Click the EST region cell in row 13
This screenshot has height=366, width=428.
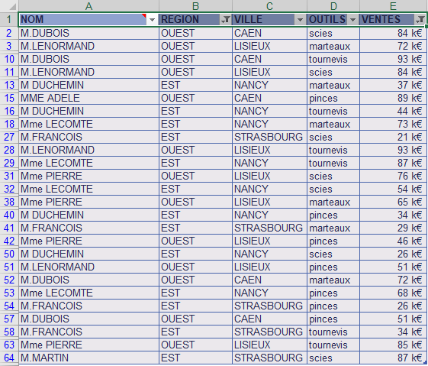195,85
